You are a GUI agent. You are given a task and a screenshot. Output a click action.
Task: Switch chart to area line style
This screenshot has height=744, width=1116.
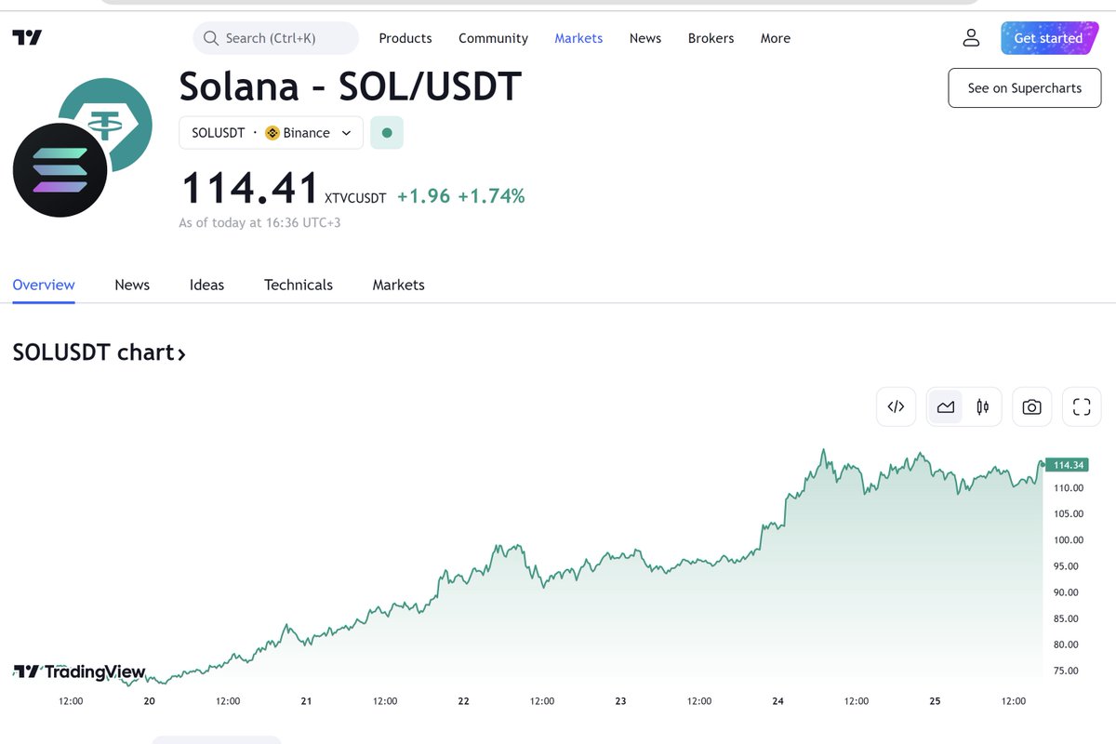click(946, 406)
